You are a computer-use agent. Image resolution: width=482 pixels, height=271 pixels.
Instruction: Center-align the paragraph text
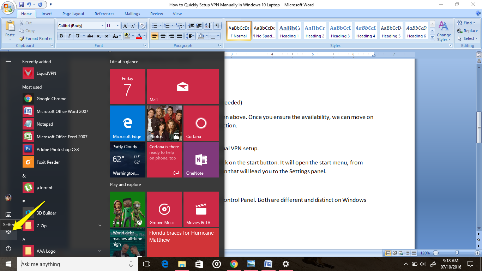tap(163, 36)
